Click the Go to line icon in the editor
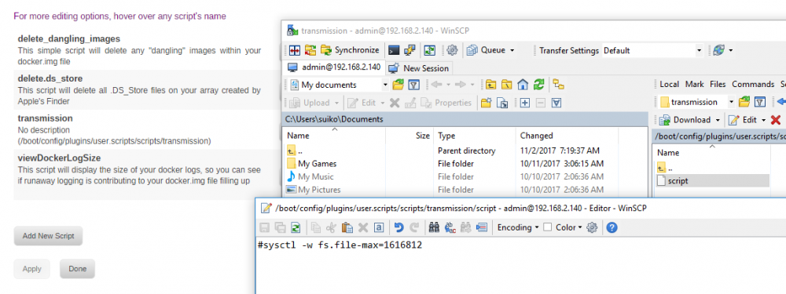 [482, 227]
